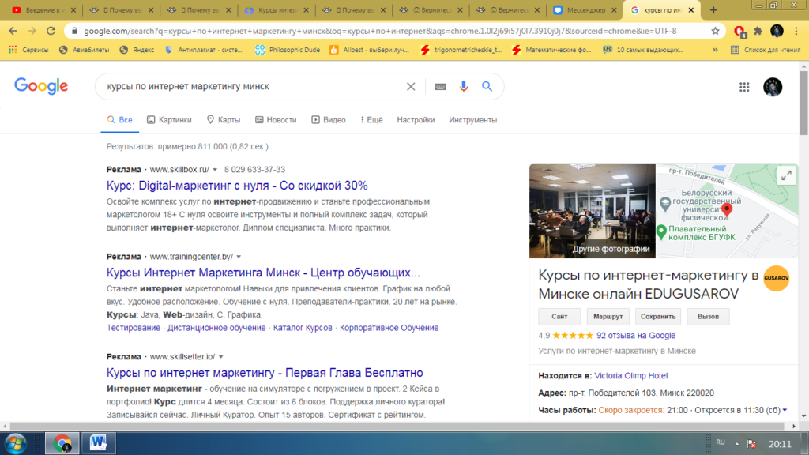
Task: Open the red extension icon in toolbar
Action: coord(739,32)
